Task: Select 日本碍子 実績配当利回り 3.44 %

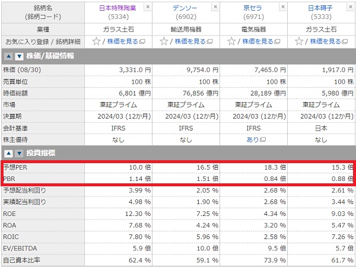Action: tap(342, 202)
